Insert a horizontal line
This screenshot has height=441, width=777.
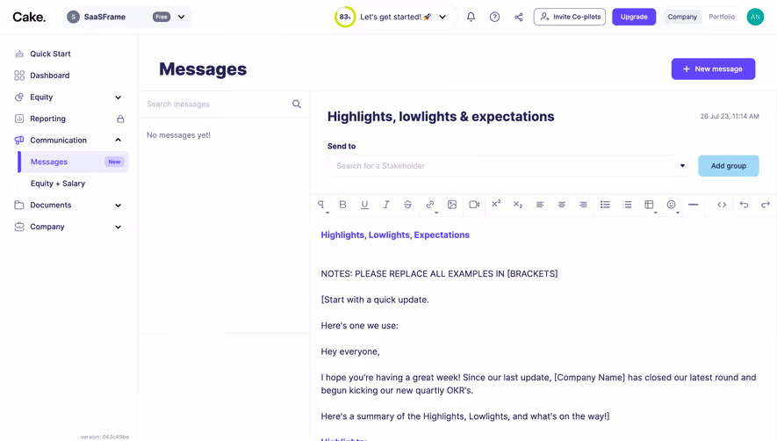694,205
